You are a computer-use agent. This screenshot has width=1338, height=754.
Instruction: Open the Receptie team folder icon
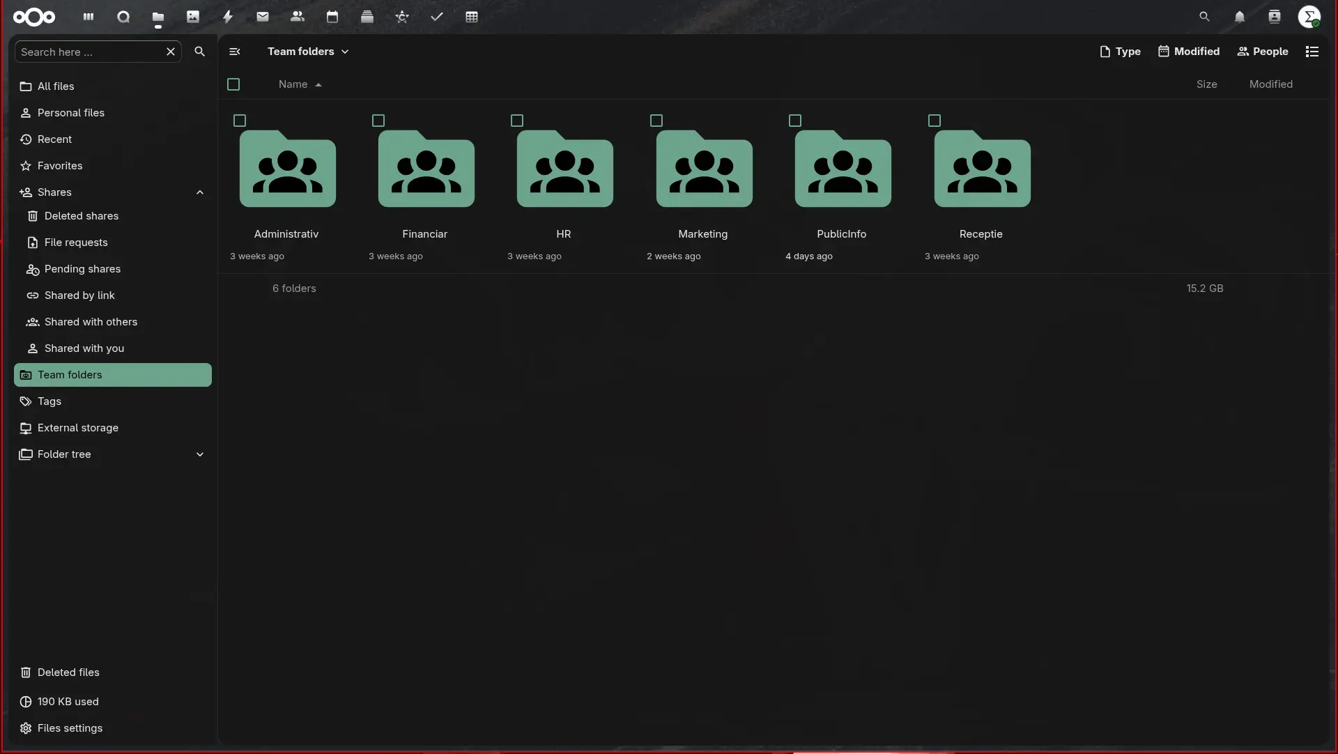(982, 169)
